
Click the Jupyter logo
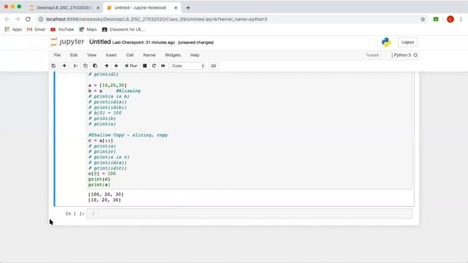[x=67, y=42]
